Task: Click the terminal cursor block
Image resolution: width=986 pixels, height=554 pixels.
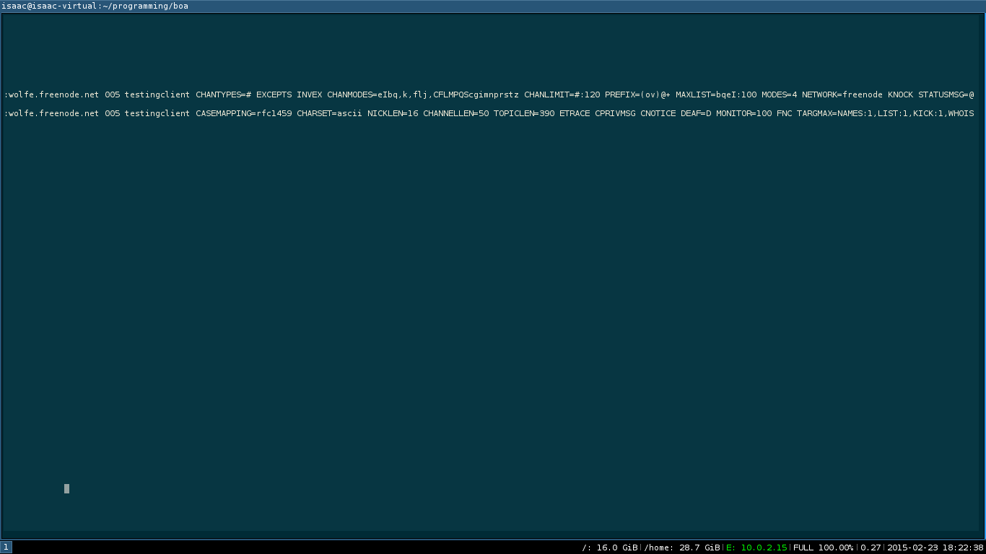Action: tap(66, 488)
